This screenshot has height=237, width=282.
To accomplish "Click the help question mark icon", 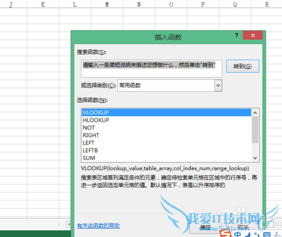I will click(236, 35).
